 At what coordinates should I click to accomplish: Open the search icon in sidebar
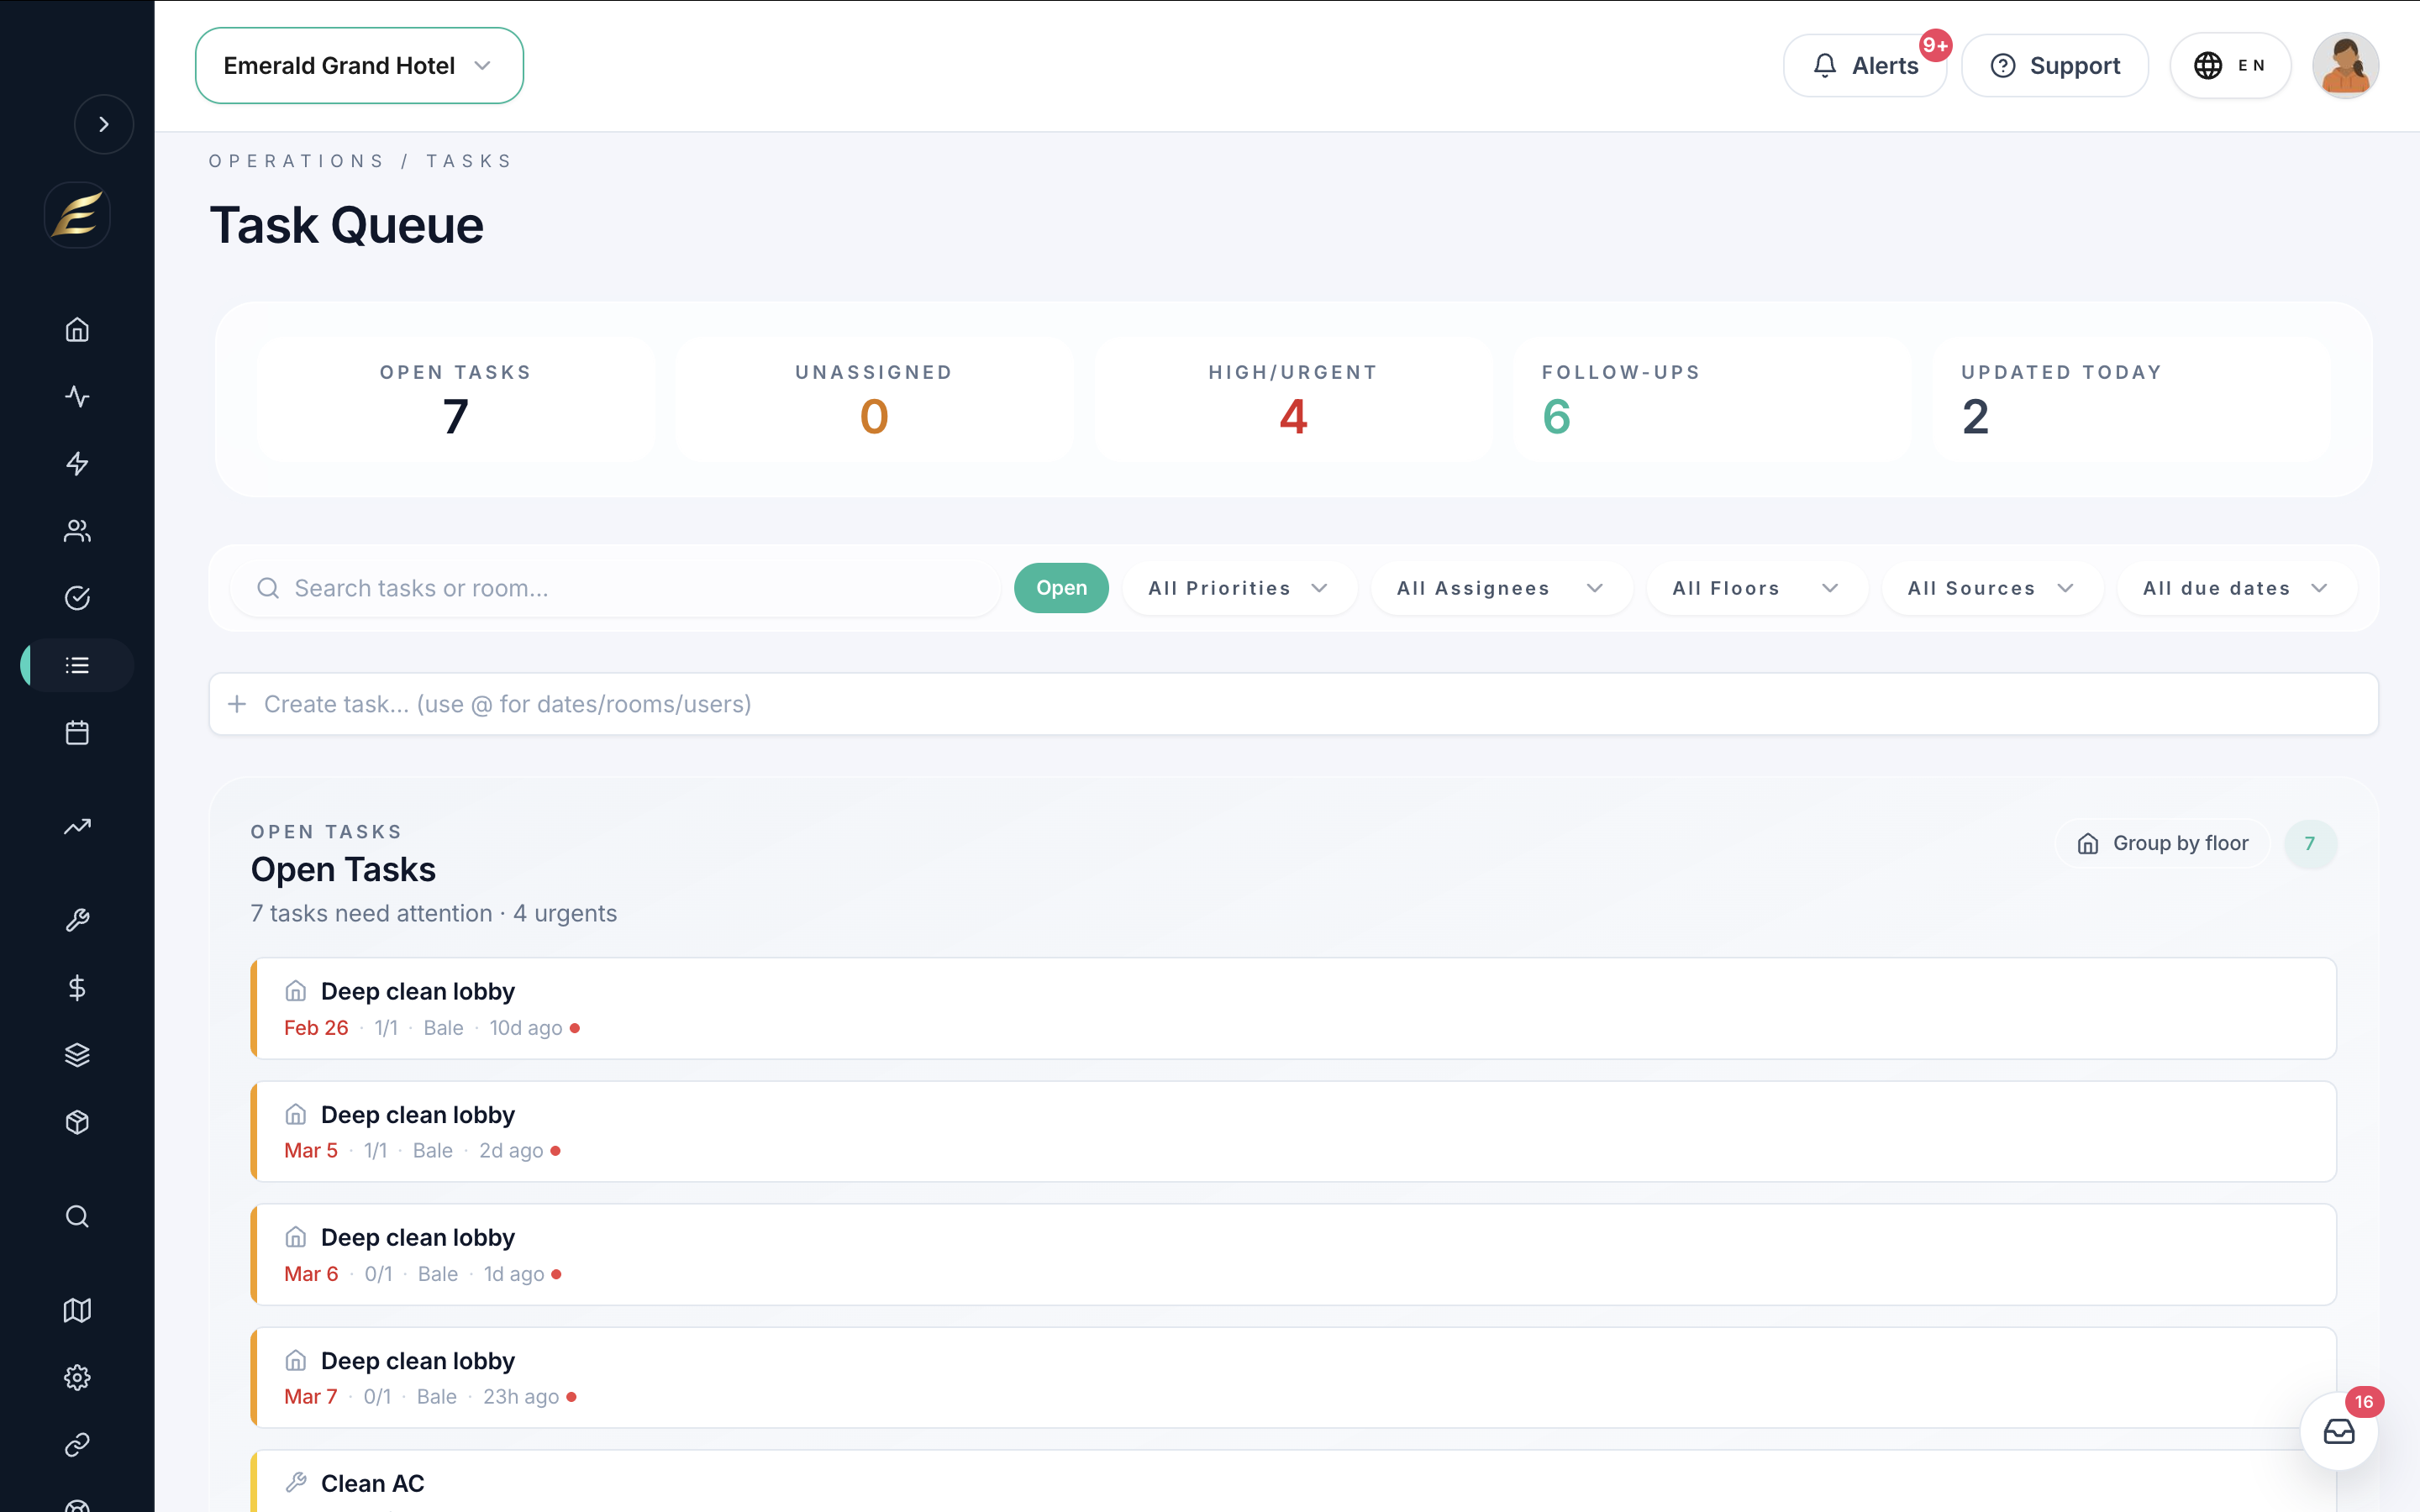point(77,1216)
